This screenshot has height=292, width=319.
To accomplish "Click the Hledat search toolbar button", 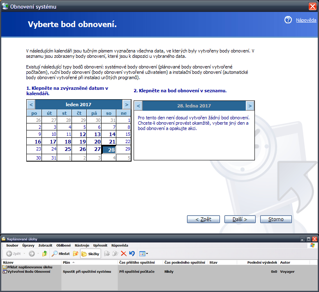I will (x=60, y=254).
